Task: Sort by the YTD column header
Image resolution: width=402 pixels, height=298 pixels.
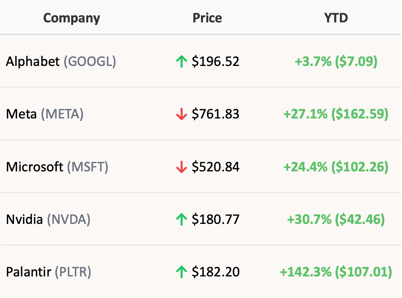Action: pyautogui.click(x=336, y=18)
